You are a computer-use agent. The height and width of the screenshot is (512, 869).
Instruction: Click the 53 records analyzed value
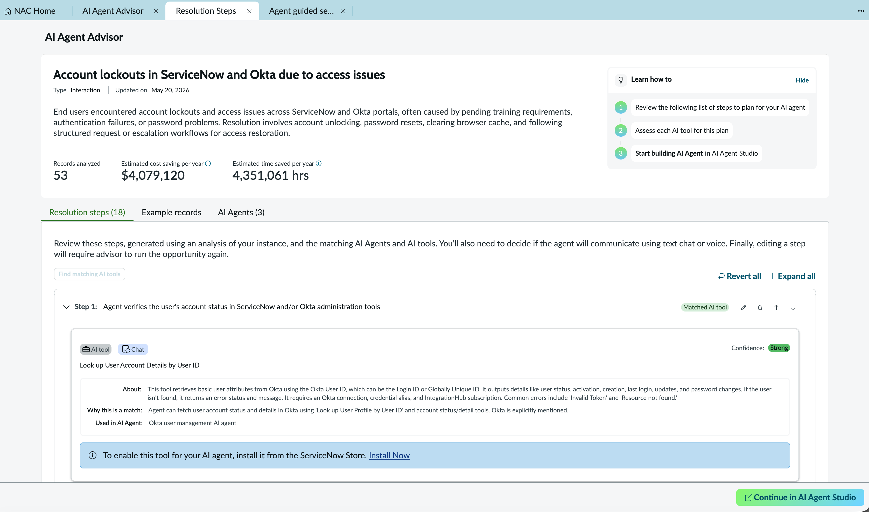60,175
